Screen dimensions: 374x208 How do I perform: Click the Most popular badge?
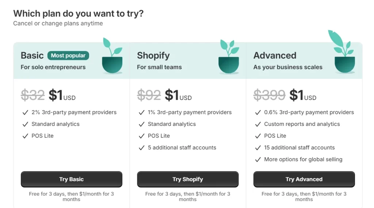point(68,55)
